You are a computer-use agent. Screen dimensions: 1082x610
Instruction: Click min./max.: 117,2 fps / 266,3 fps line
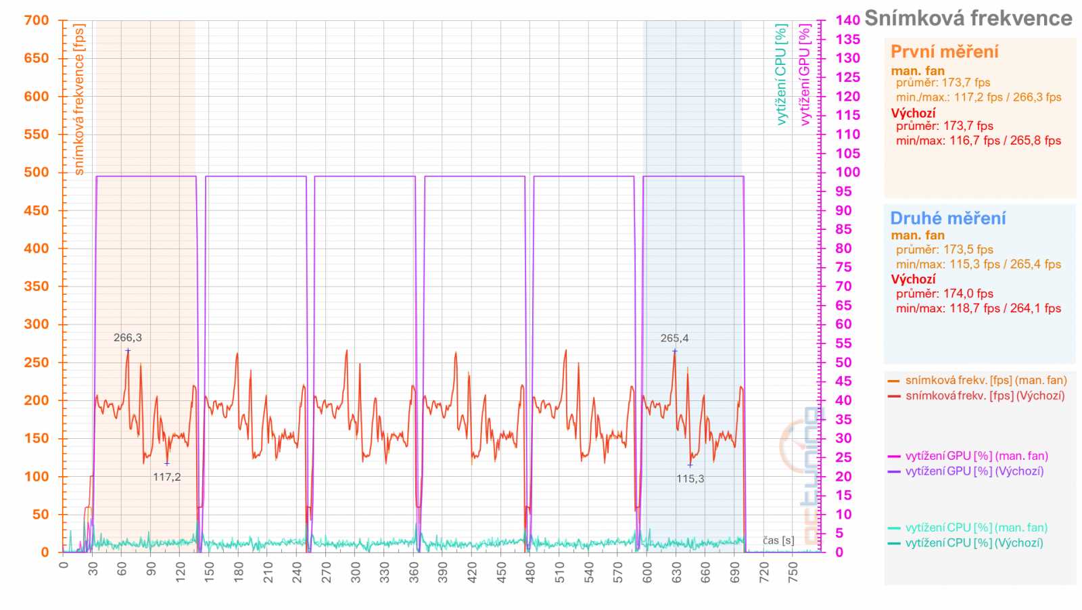(x=979, y=97)
